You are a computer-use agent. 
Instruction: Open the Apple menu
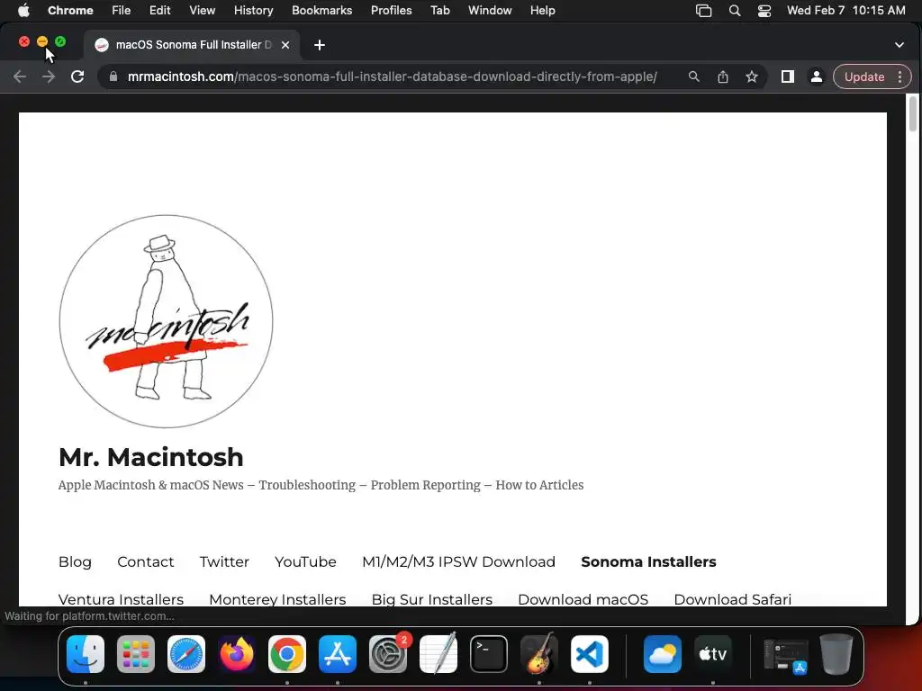pos(23,11)
